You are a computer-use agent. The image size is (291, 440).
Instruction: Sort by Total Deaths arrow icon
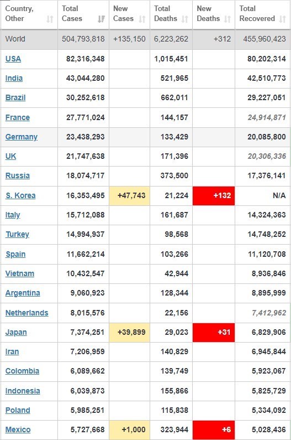coord(185,19)
